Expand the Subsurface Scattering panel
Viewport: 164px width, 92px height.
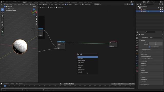[x=146, y=56]
